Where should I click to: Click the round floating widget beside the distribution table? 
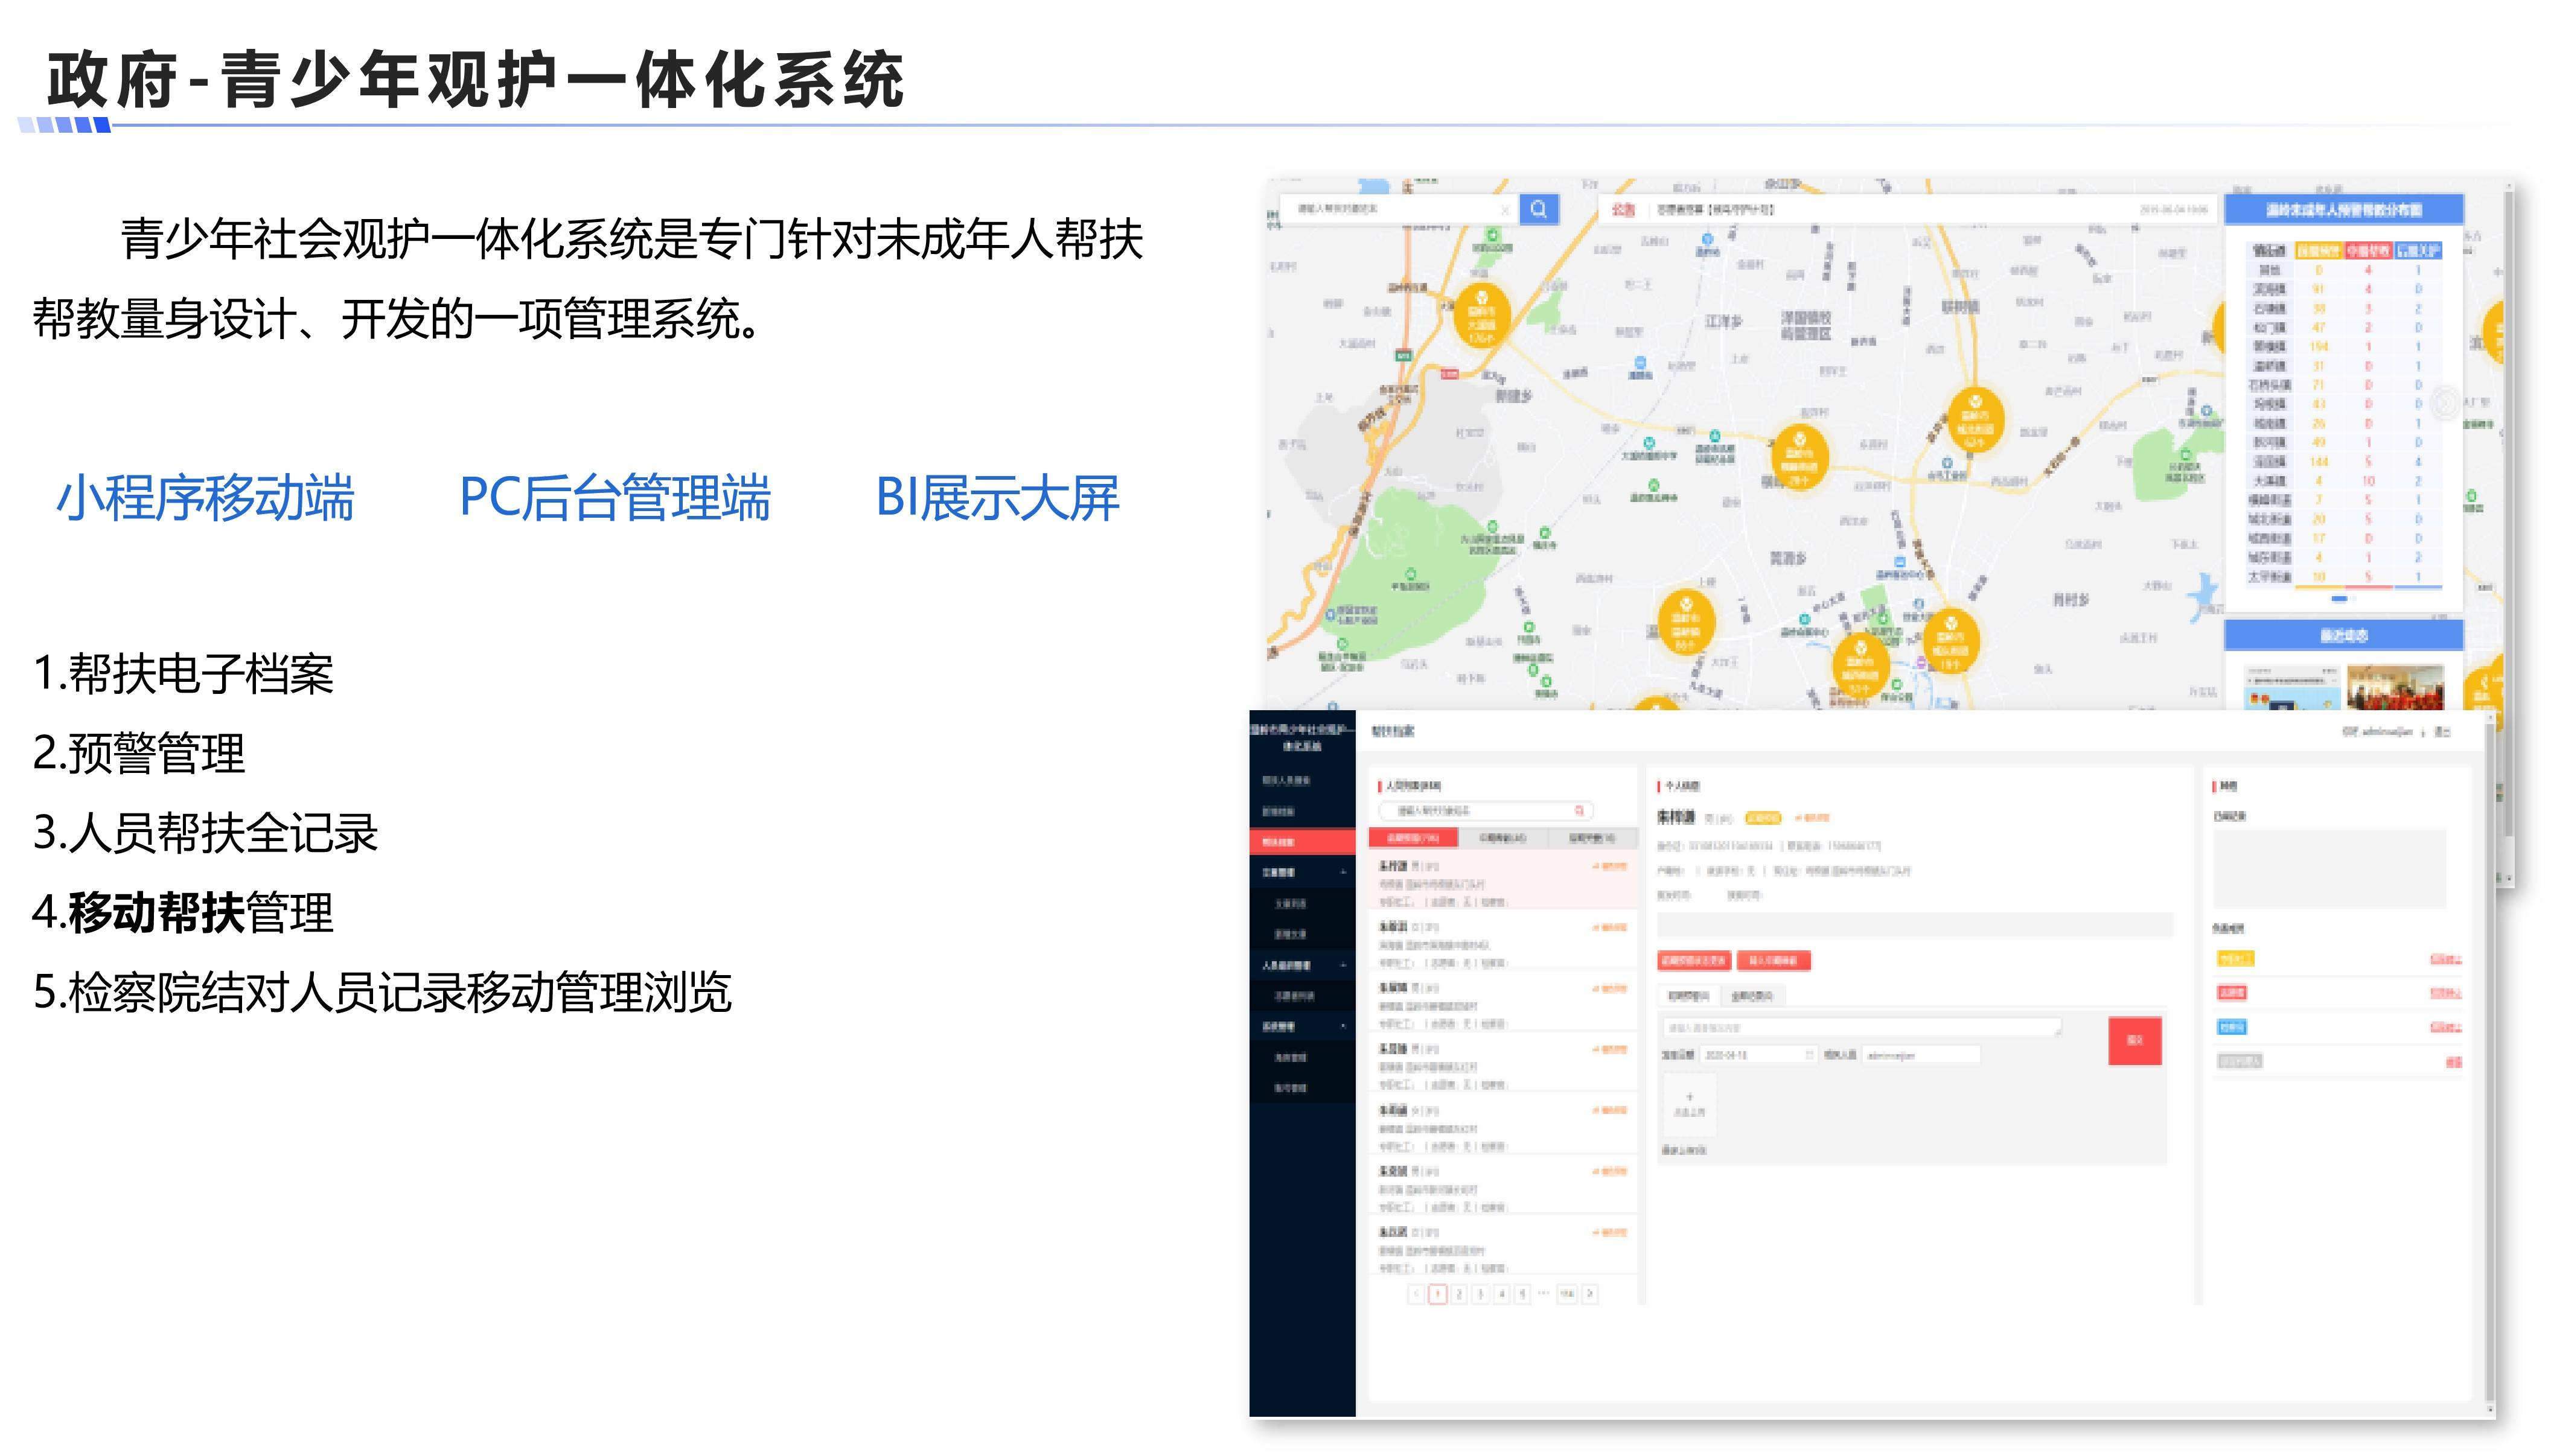tap(2445, 403)
